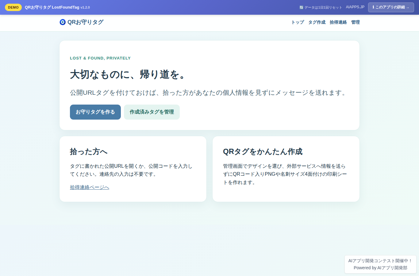Open the AIAPPS.JP link

tap(355, 7)
